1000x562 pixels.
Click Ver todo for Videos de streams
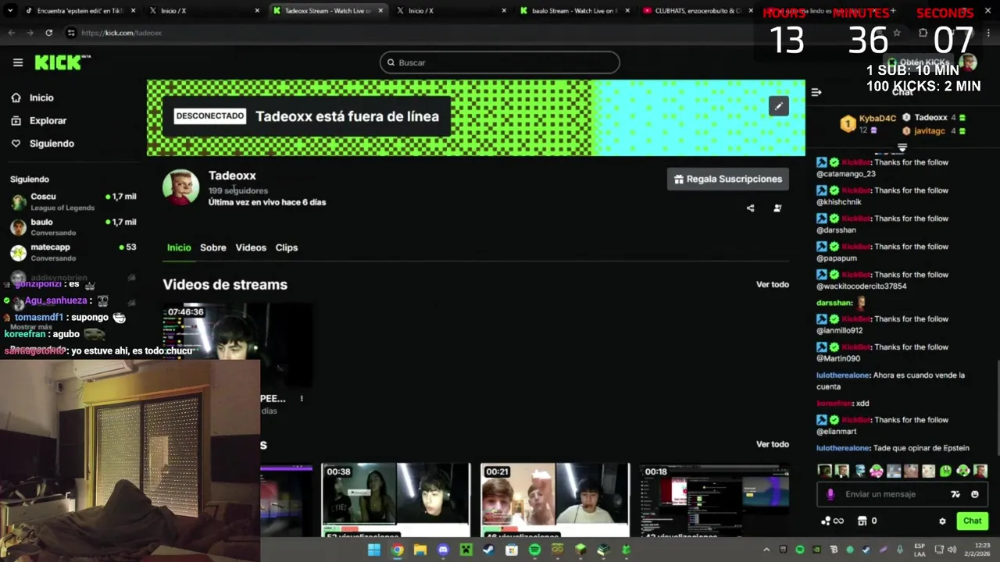coord(773,284)
